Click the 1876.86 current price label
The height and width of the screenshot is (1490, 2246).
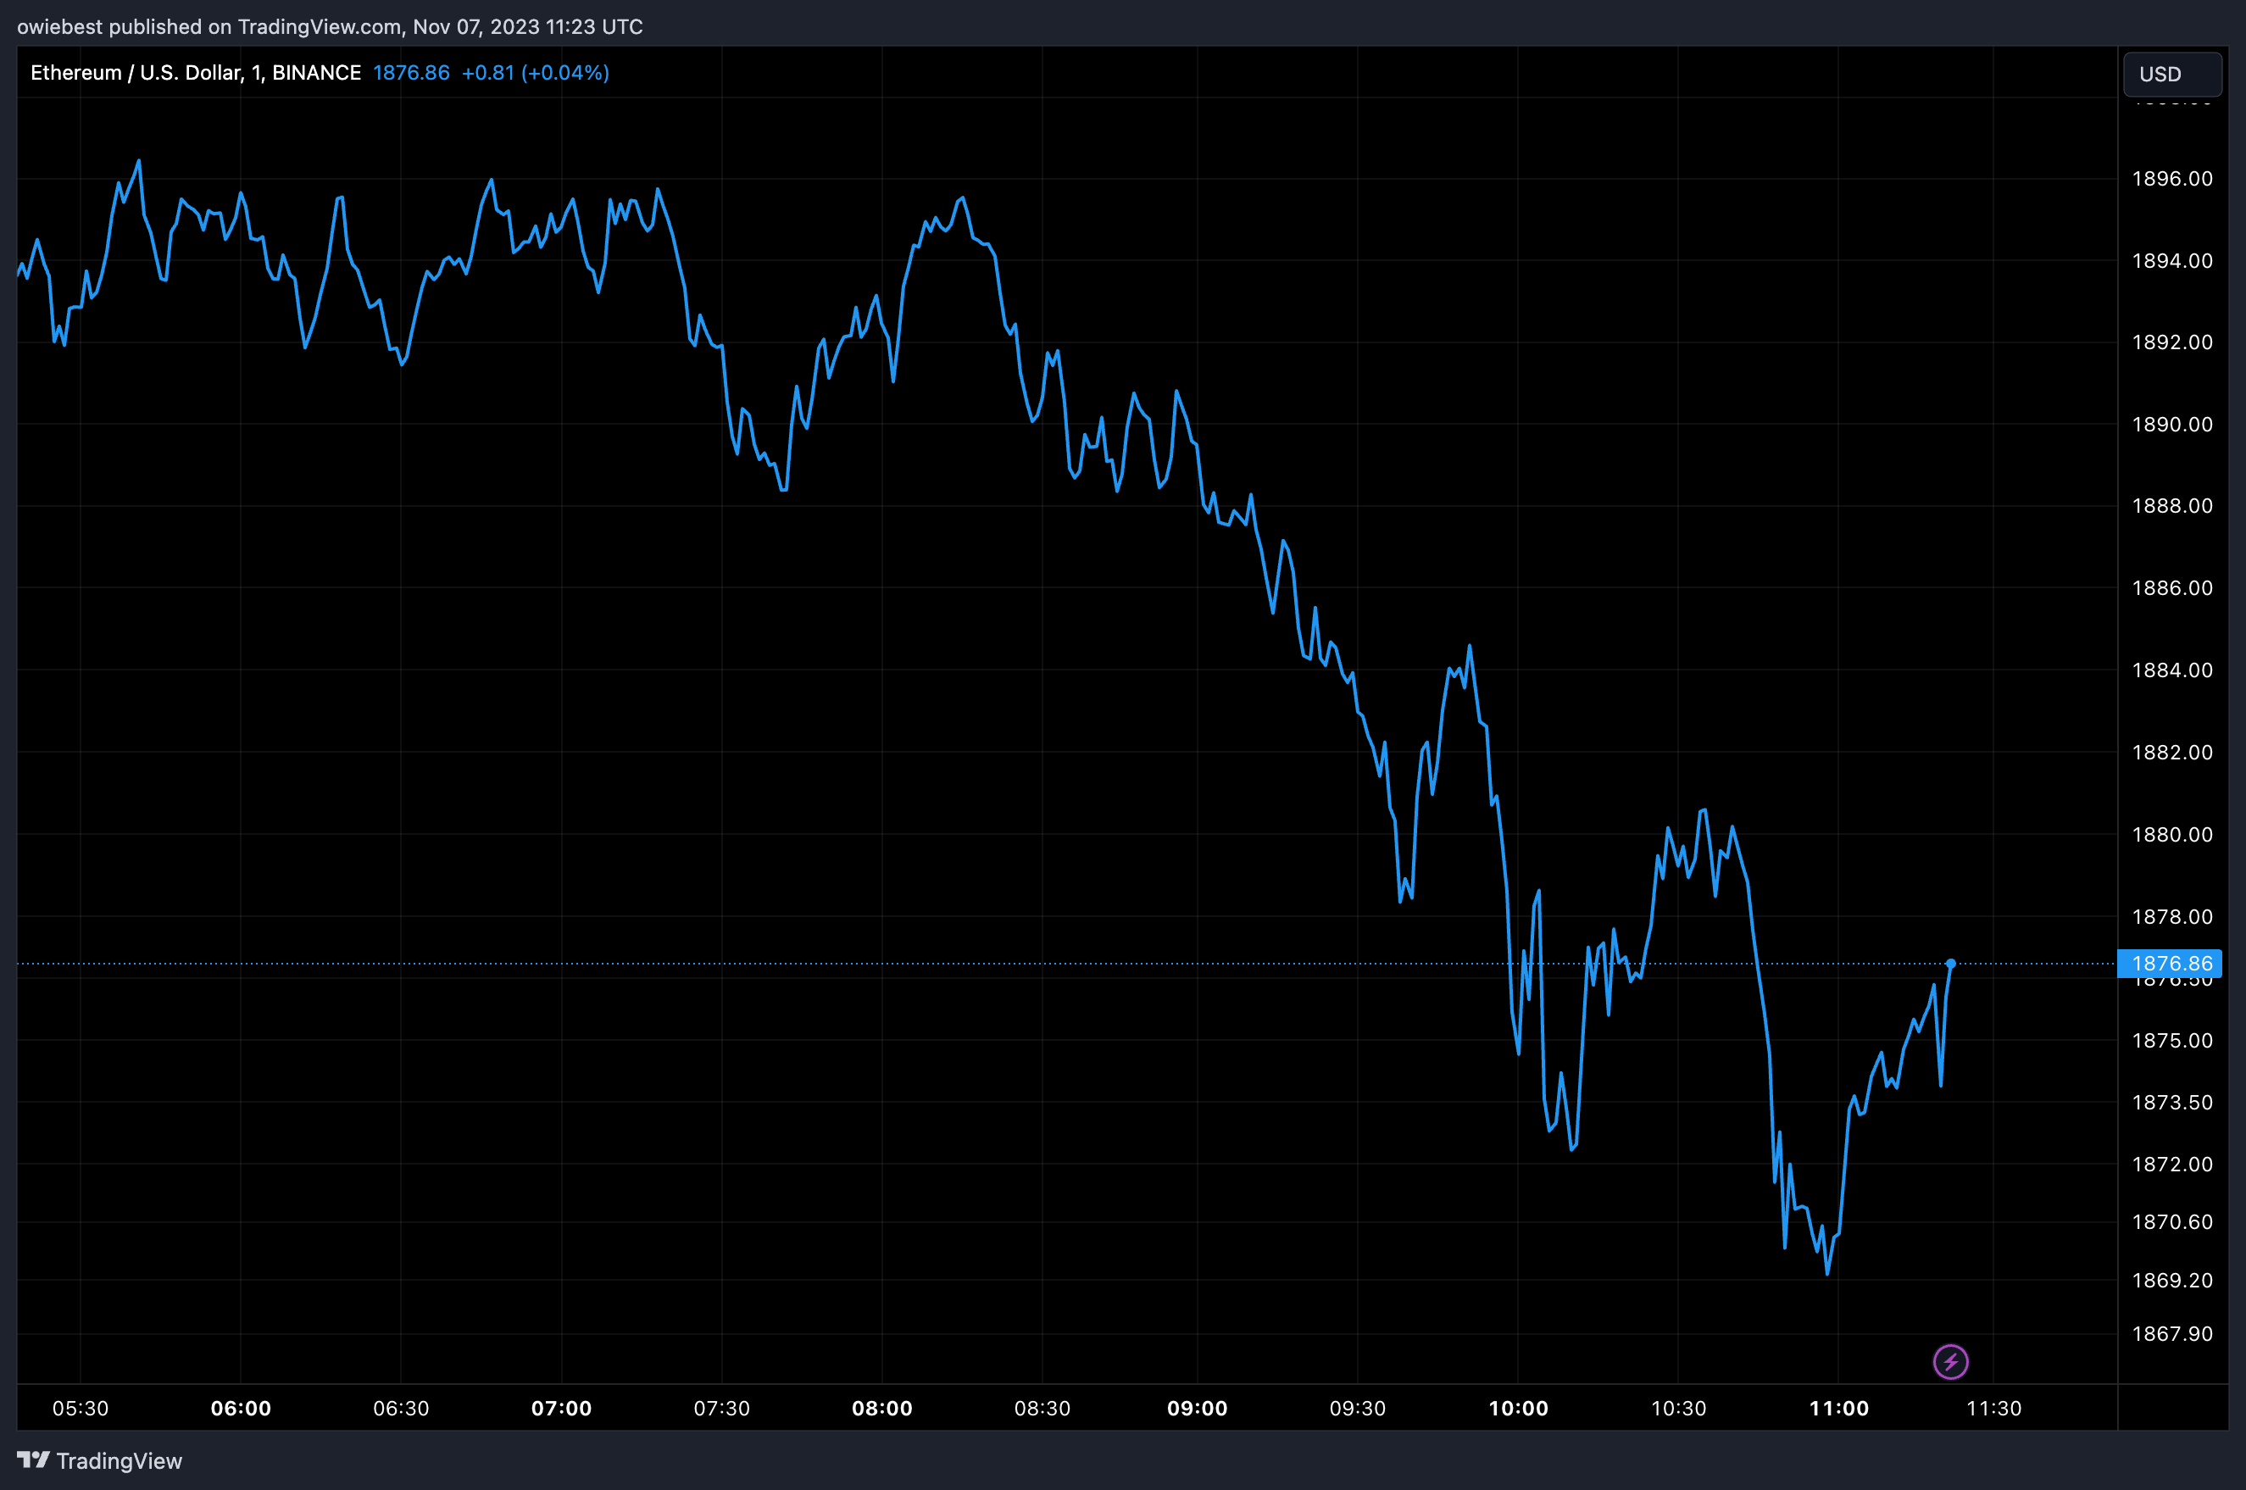(2171, 963)
